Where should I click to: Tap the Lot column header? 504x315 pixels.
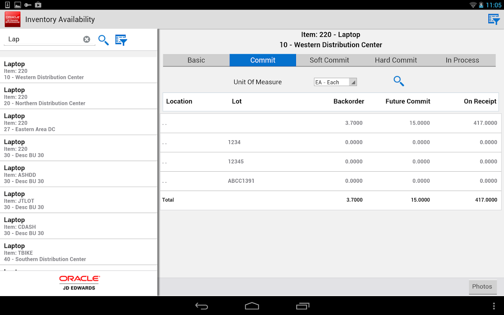pyautogui.click(x=237, y=102)
